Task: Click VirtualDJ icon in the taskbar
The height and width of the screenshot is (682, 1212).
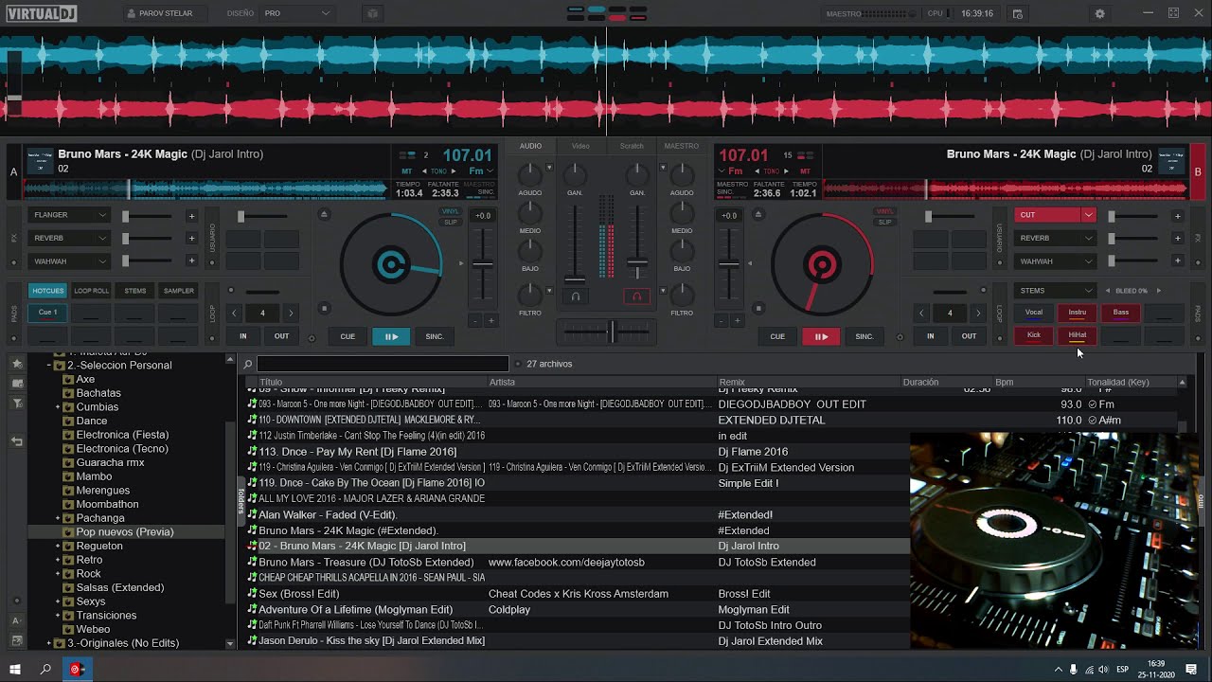Action: pyautogui.click(x=78, y=669)
